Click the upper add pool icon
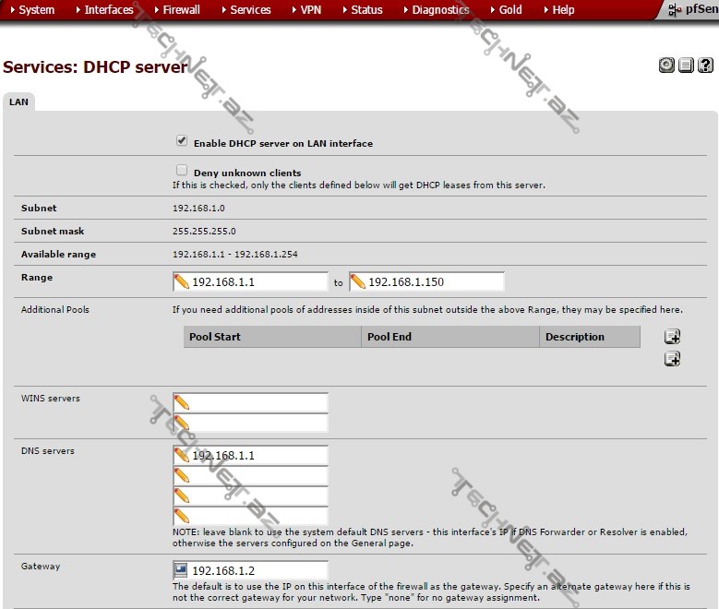The width and height of the screenshot is (719, 609). coord(673,337)
